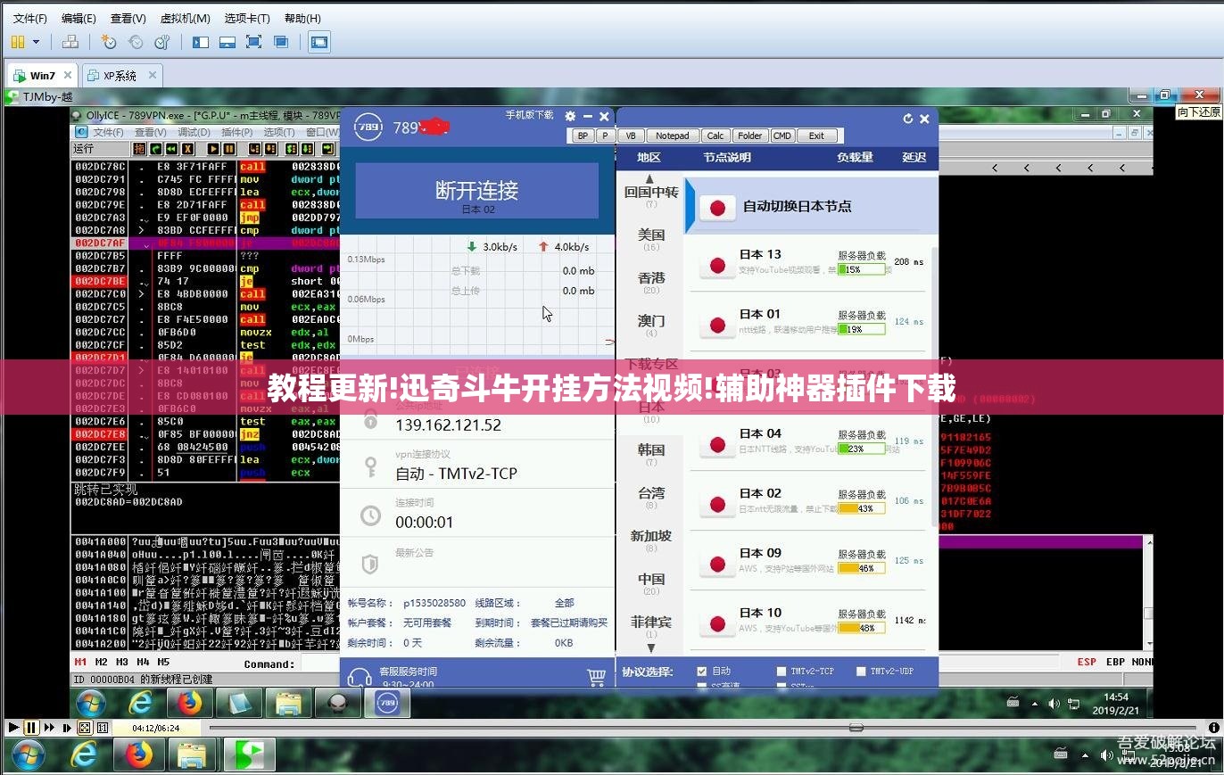Viewport: 1224px width, 775px height.
Task: Click the 手机版下载 link
Action: (x=529, y=115)
